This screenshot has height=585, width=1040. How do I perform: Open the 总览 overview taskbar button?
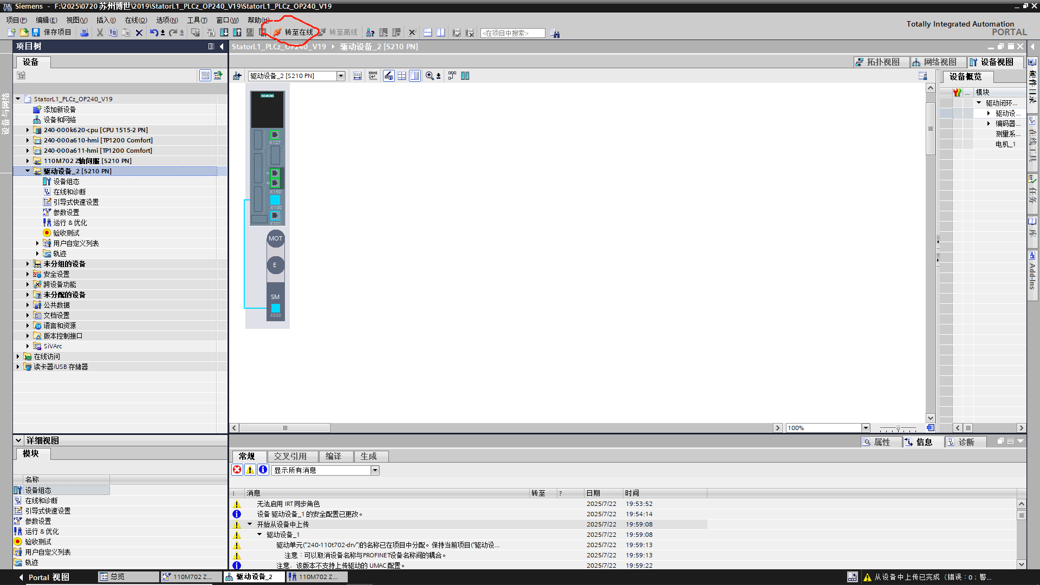pyautogui.click(x=128, y=577)
